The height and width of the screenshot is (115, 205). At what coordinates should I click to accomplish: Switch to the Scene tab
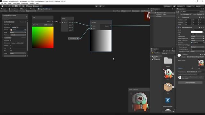click(4, 9)
